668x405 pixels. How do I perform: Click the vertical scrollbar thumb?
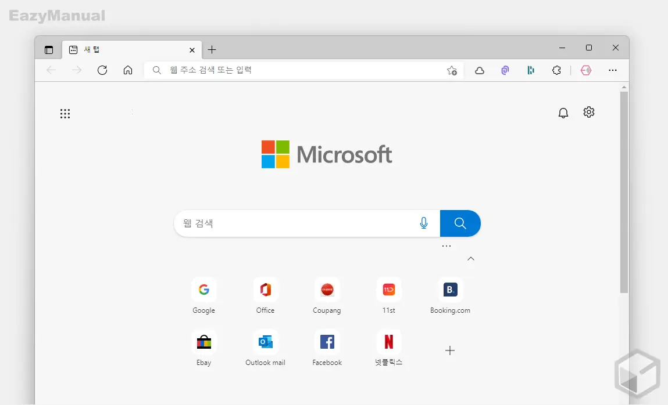(624, 192)
